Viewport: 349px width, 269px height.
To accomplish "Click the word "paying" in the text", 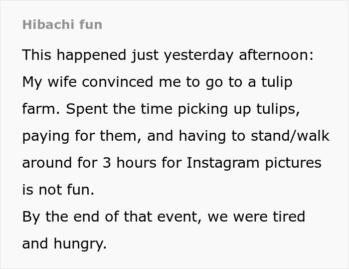I will 46,136.
